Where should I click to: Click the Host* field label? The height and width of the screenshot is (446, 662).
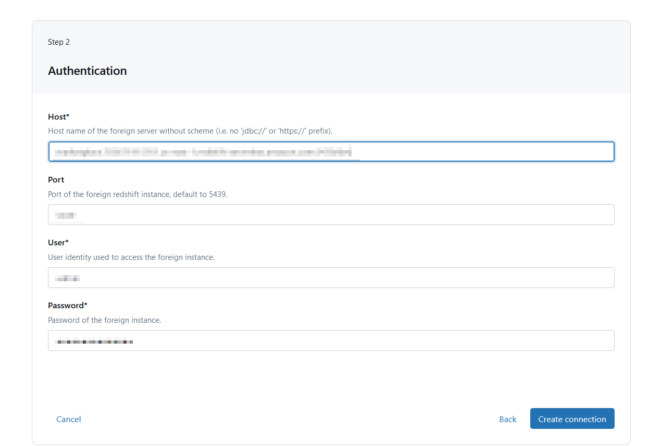[x=58, y=116]
